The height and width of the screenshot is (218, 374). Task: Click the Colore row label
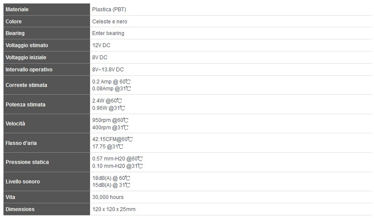point(13,22)
